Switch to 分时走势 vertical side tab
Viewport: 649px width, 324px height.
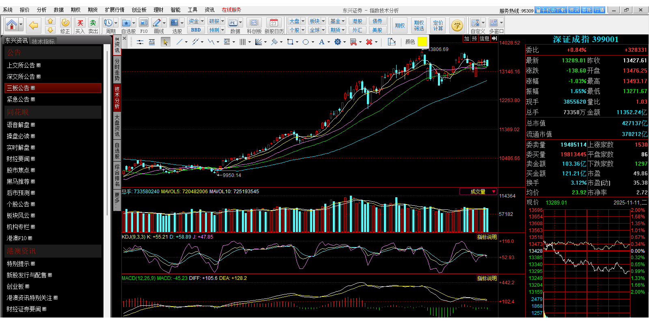coord(117,70)
